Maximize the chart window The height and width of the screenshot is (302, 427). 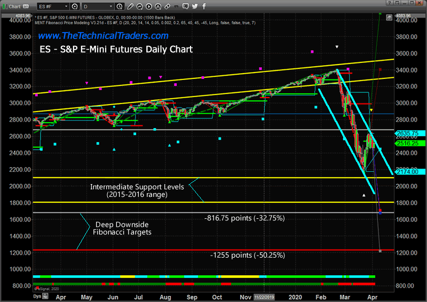point(412,3)
